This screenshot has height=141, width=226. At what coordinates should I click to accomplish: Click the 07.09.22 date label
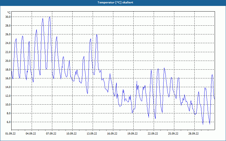click(51, 134)
